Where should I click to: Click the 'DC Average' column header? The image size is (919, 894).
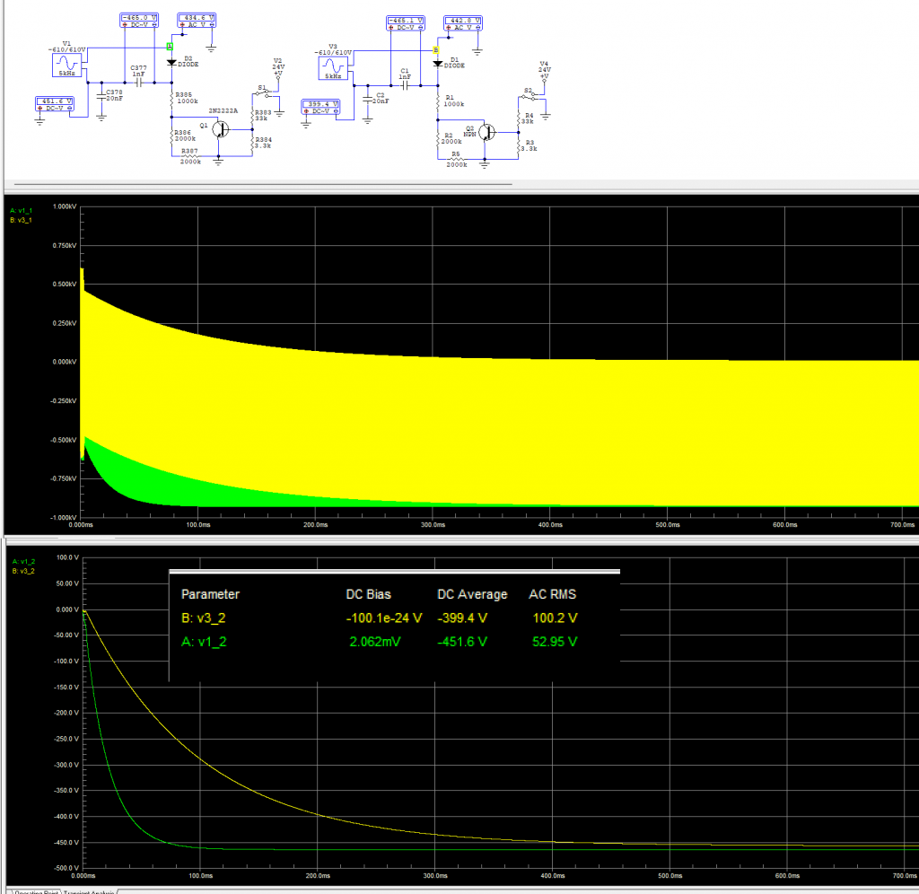pyautogui.click(x=472, y=594)
